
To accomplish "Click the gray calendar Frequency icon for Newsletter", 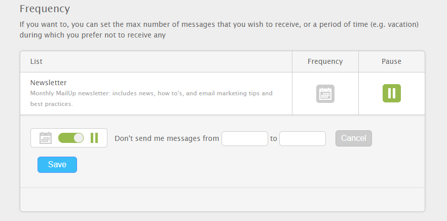I will 325,94.
